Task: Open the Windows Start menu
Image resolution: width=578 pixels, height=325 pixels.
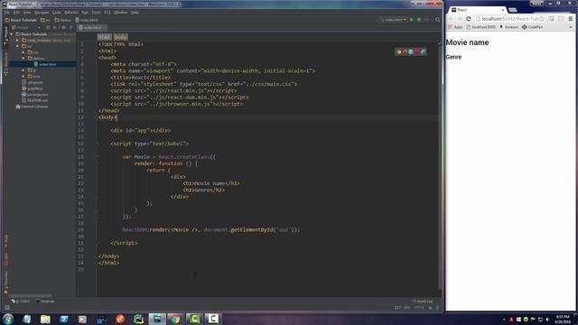Action: pyautogui.click(x=8, y=319)
